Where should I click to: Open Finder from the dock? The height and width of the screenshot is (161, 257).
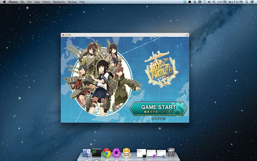[87, 153]
